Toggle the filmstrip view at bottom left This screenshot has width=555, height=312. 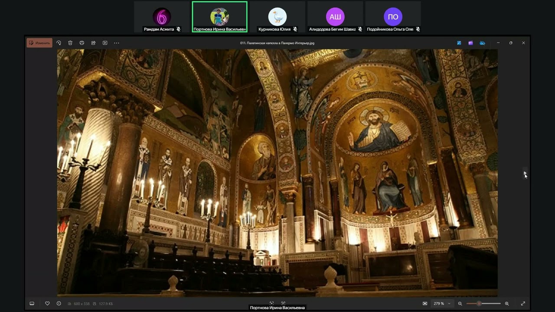[32, 303]
